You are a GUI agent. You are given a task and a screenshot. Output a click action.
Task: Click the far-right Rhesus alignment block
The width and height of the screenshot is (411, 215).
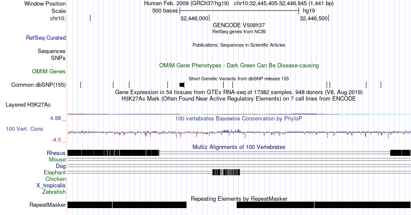(x=400, y=153)
